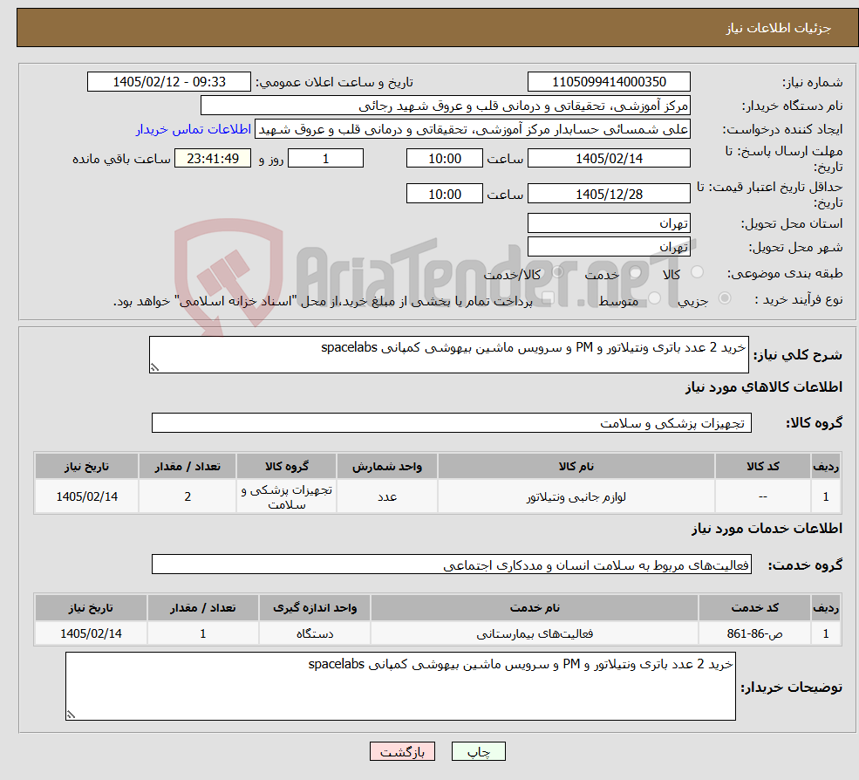
Task: Click the نام کالا column header
Action: pyautogui.click(x=576, y=467)
